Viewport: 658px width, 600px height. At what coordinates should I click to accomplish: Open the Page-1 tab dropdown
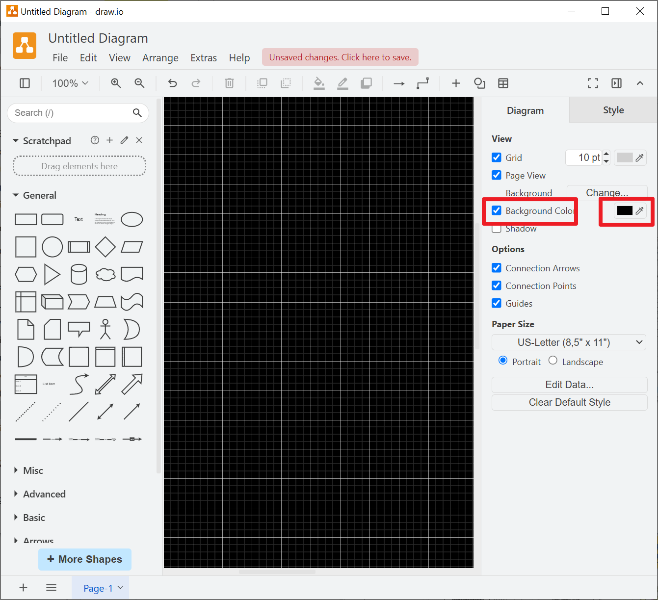coord(121,587)
